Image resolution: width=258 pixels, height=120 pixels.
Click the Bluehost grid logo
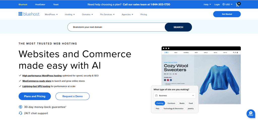(x=20, y=14)
